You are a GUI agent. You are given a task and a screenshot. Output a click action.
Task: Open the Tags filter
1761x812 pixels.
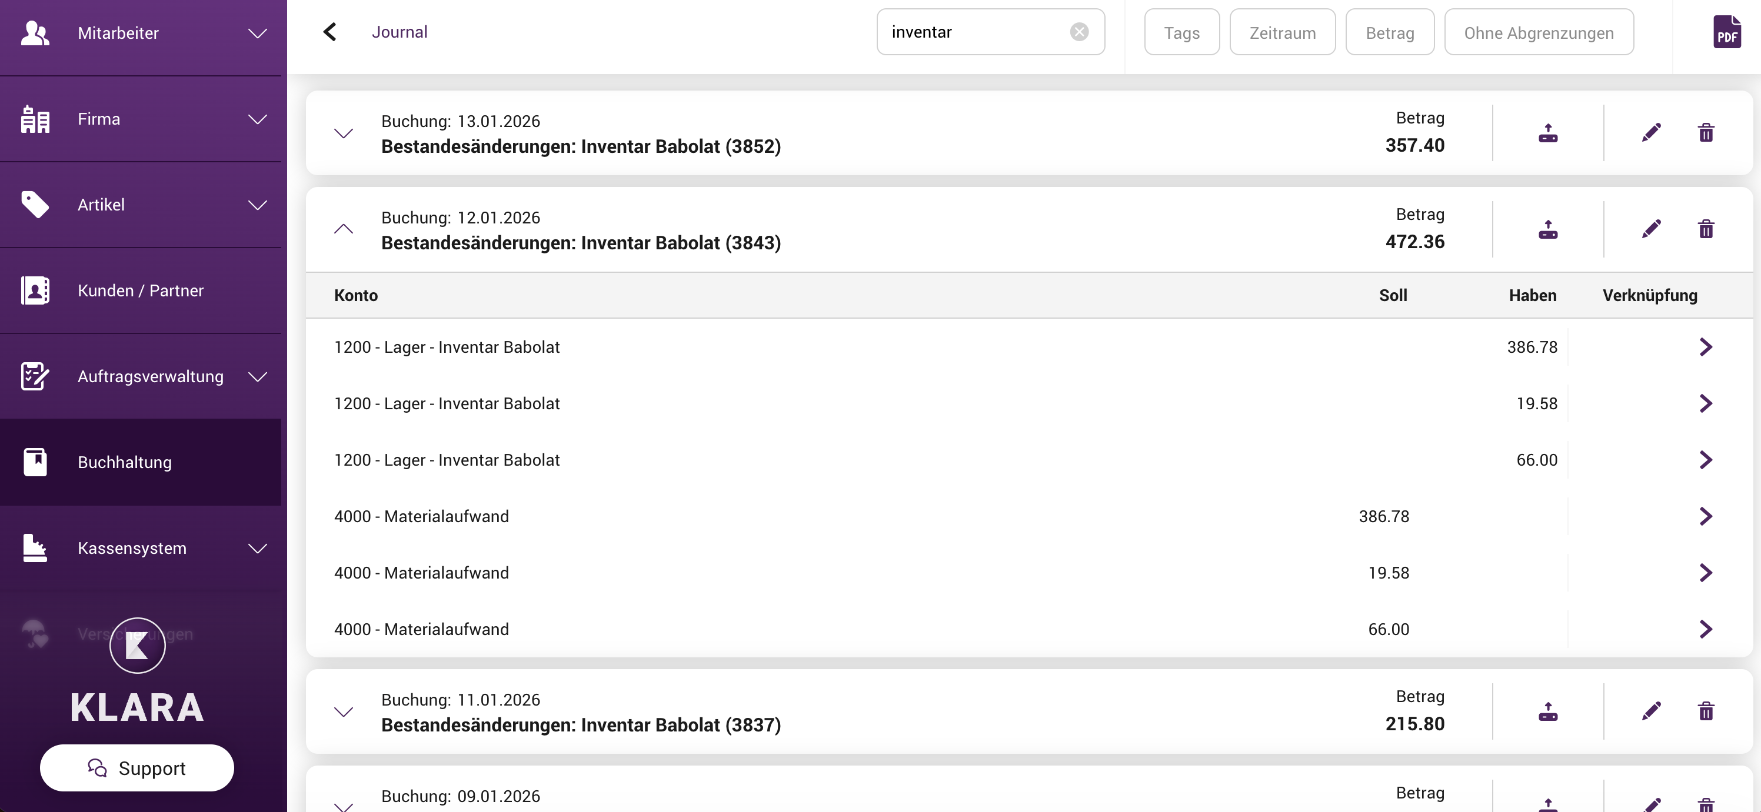1181,32
